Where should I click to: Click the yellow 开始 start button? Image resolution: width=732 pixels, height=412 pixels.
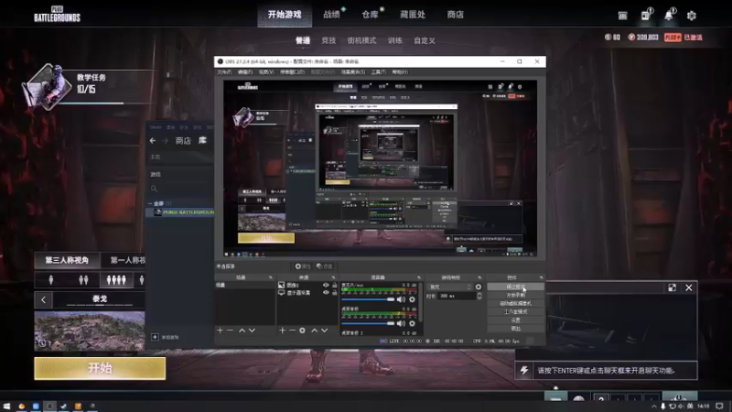pyautogui.click(x=100, y=368)
